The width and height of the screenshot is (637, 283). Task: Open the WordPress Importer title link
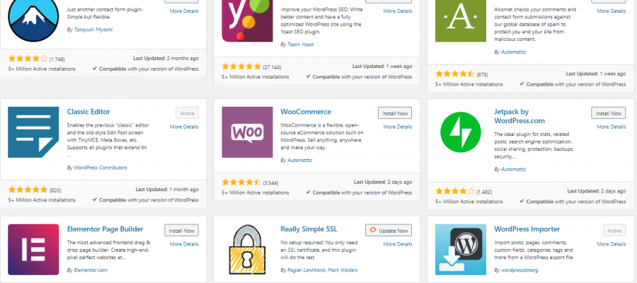click(x=527, y=229)
